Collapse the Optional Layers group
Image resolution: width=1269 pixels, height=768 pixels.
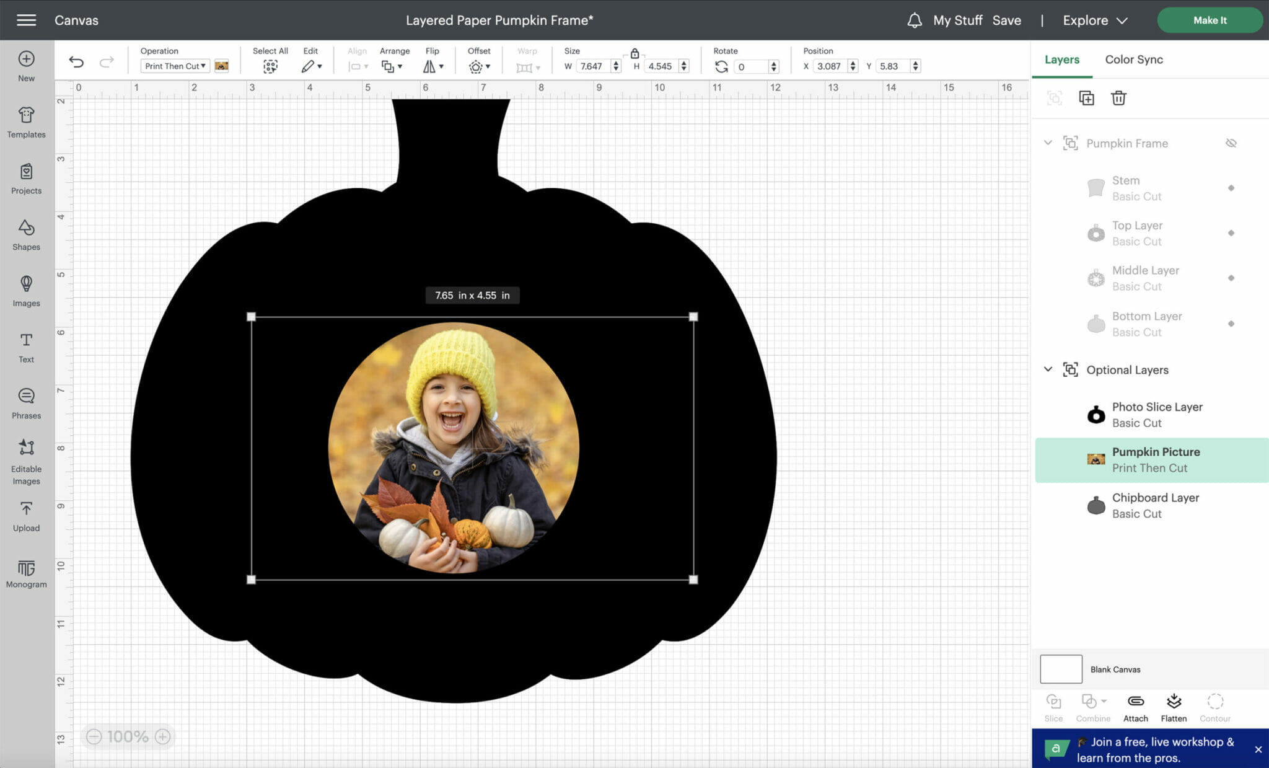tap(1048, 369)
